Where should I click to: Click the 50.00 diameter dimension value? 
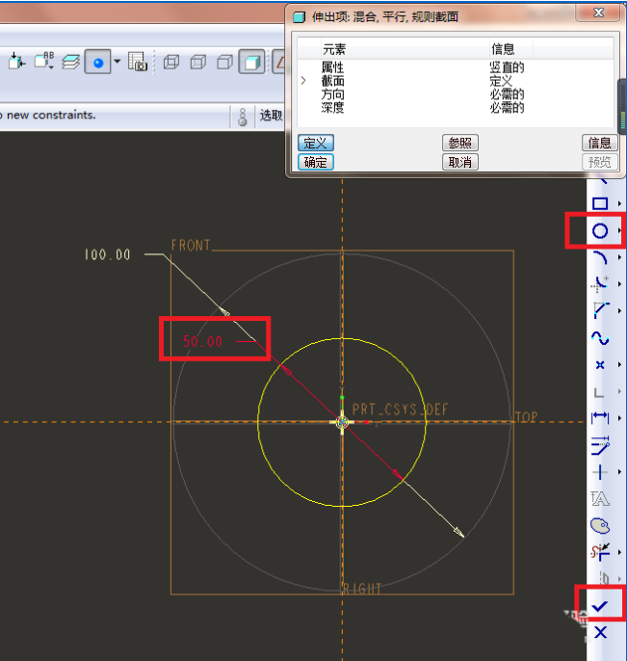(202, 341)
